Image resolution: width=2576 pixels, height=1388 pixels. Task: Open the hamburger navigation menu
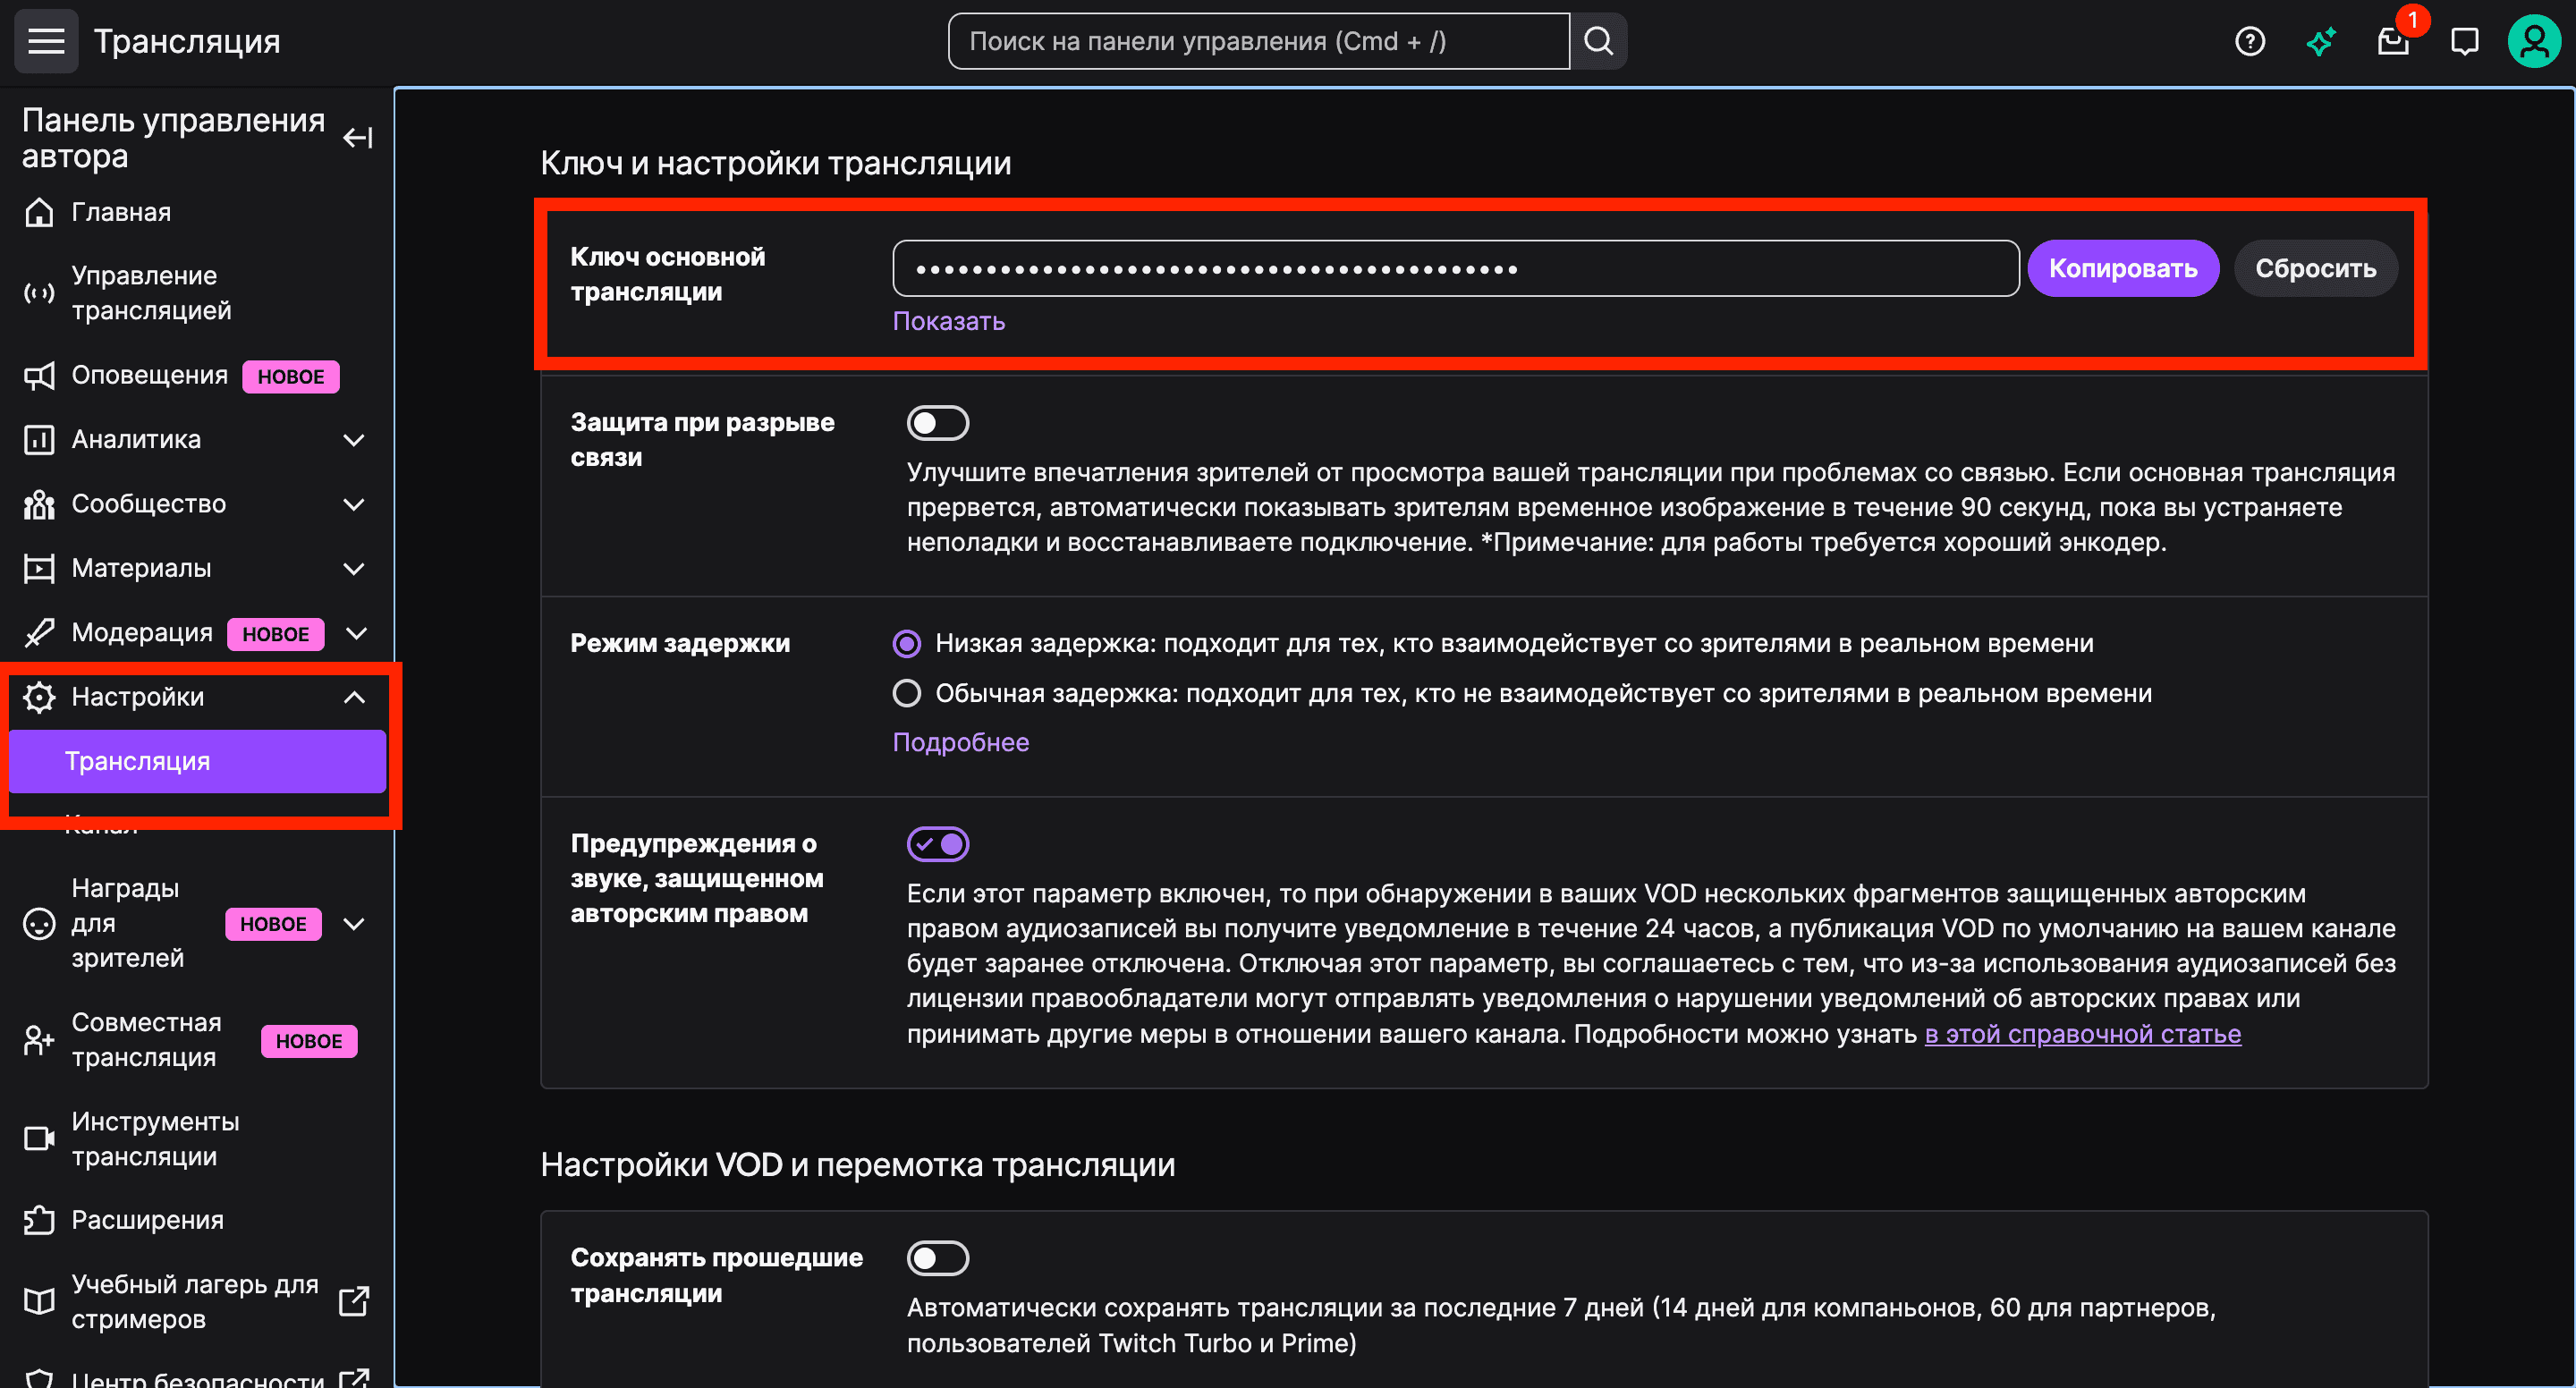click(45, 41)
